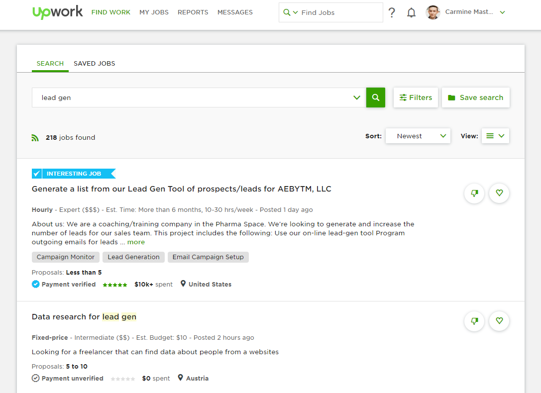Save AEBYTM job with heart icon
This screenshot has width=541, height=393.
tap(499, 193)
